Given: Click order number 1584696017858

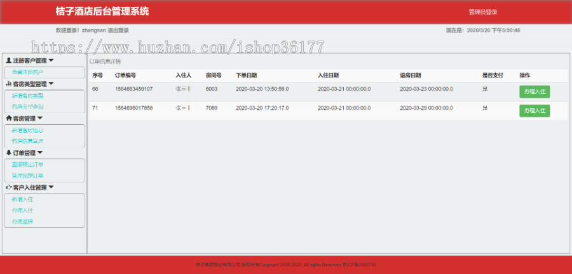Looking at the screenshot, I should point(134,108).
